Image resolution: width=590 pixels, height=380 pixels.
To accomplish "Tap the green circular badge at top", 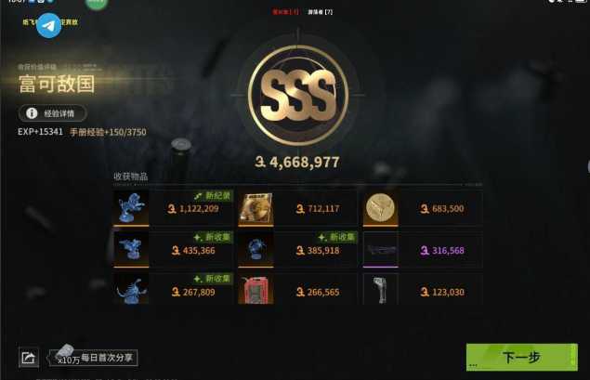I will (x=97, y=4).
